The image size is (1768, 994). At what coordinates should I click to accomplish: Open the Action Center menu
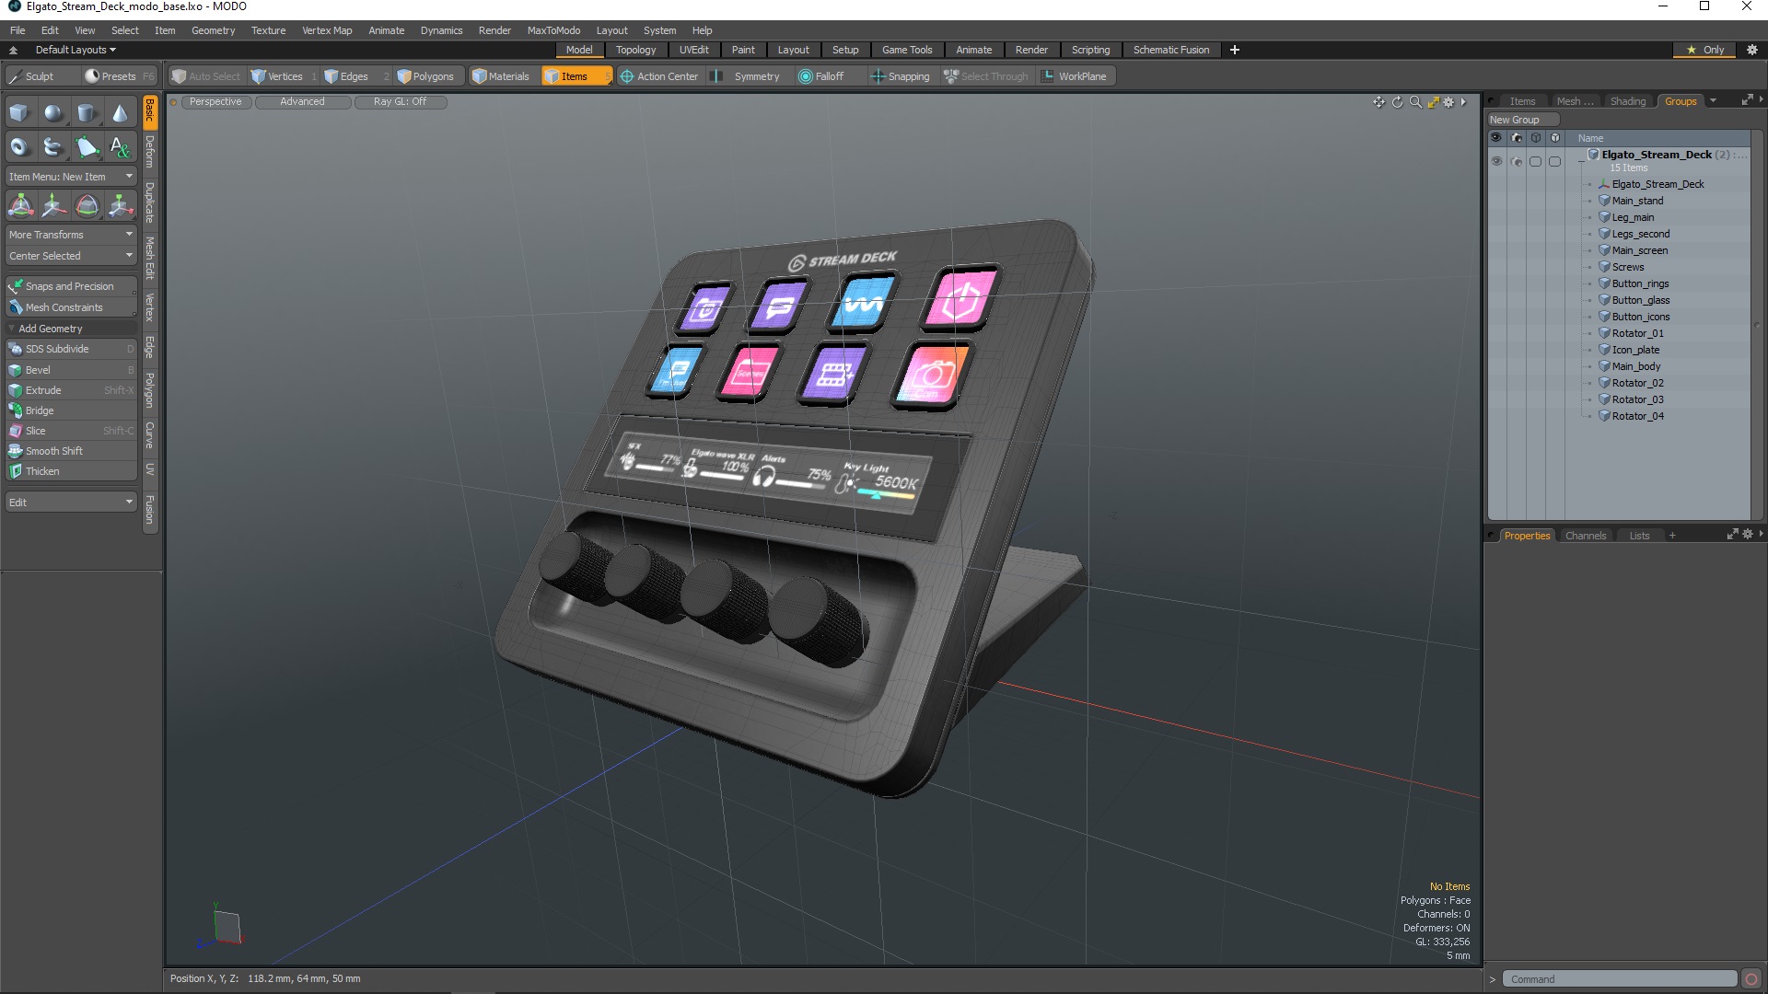click(x=659, y=76)
